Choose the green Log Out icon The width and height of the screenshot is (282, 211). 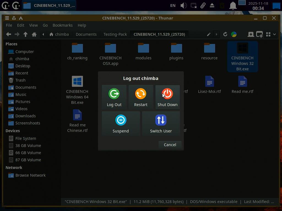click(114, 94)
